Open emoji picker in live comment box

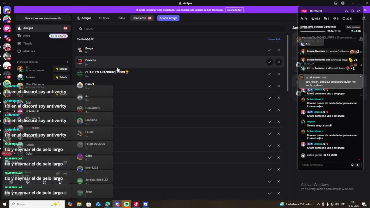point(353,165)
